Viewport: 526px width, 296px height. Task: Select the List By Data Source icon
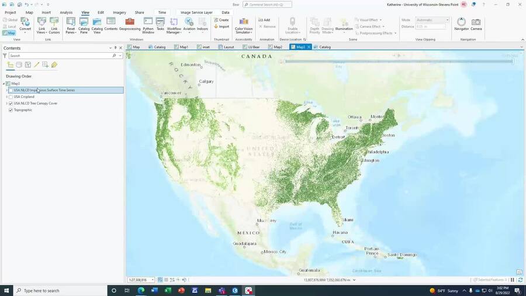click(x=19, y=65)
